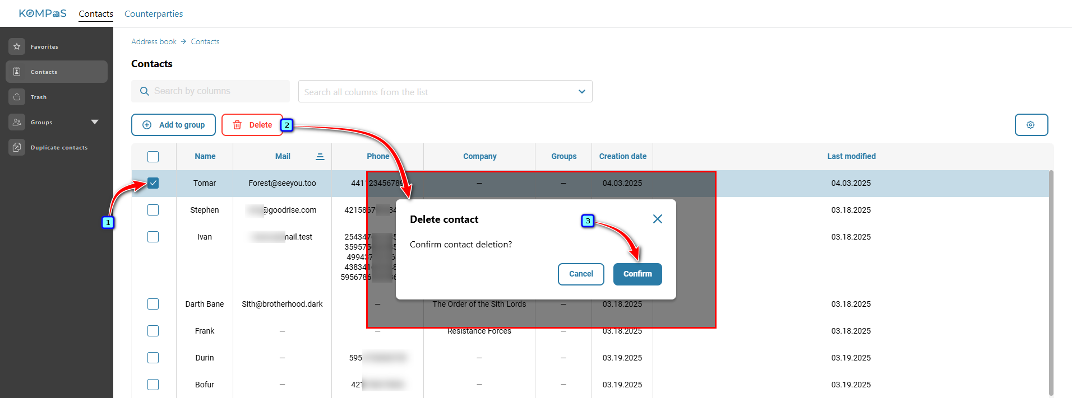This screenshot has height=398, width=1072.
Task: Click the Address book breadcrumb link
Action: [x=154, y=41]
